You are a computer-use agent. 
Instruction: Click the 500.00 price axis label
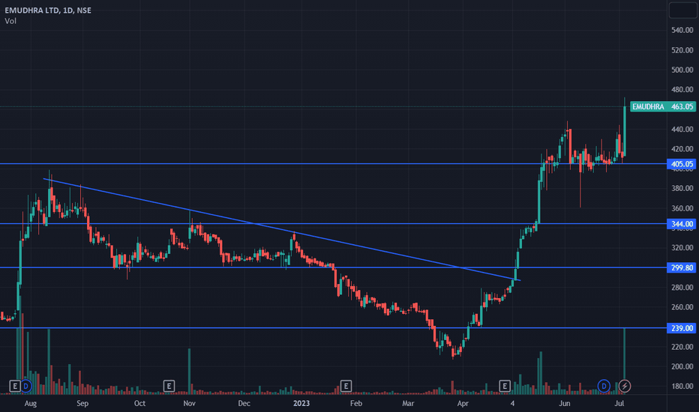pos(682,70)
